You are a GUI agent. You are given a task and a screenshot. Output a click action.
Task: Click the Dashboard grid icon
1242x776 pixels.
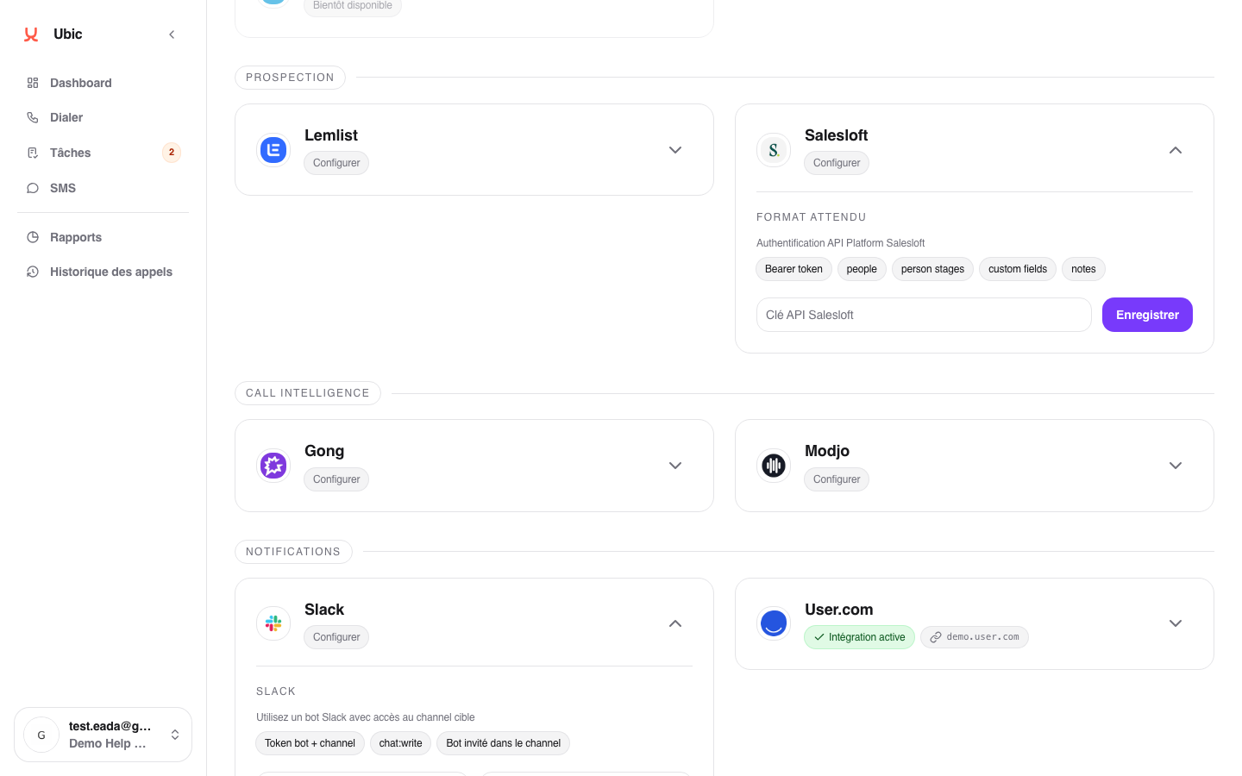coord(33,83)
